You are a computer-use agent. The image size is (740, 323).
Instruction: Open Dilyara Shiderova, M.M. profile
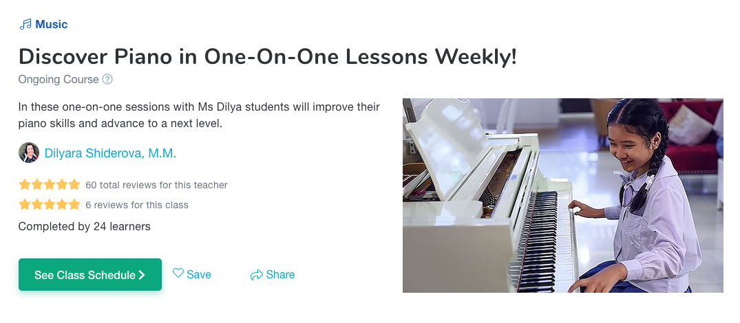[110, 153]
